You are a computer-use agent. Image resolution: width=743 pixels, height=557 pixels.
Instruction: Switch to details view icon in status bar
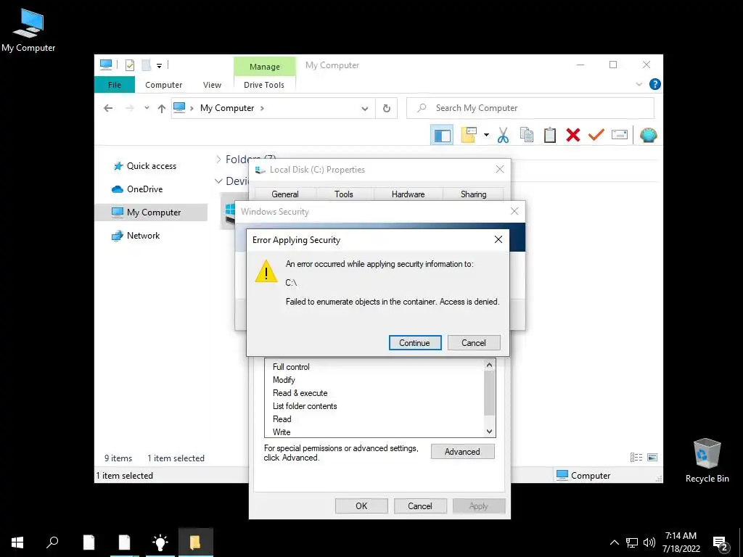[x=636, y=457]
